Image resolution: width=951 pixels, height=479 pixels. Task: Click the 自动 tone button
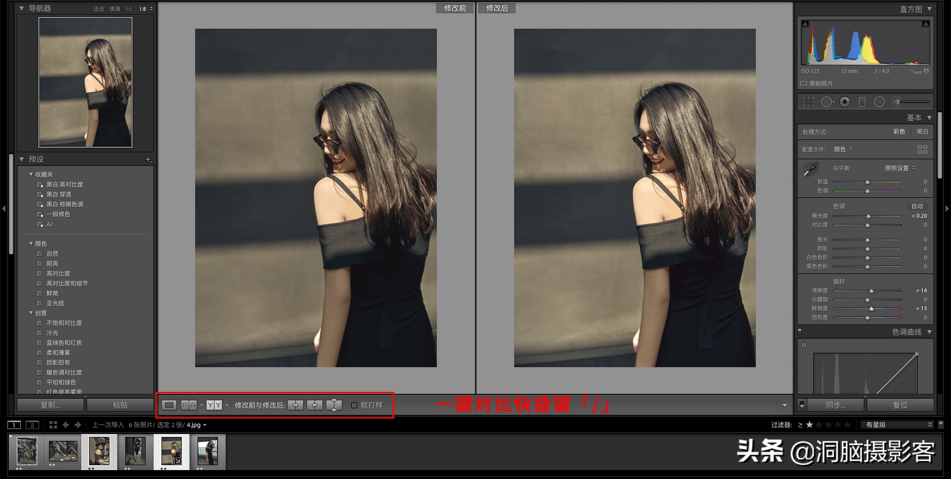[x=917, y=206]
